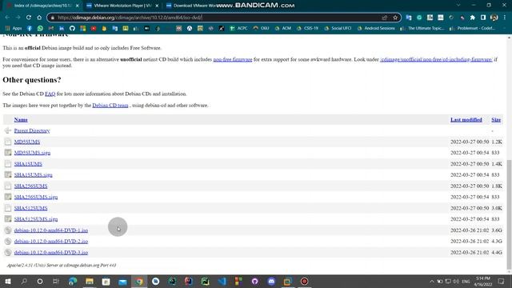
Task: Open the SHA1SUMS file link
Action: (28, 164)
